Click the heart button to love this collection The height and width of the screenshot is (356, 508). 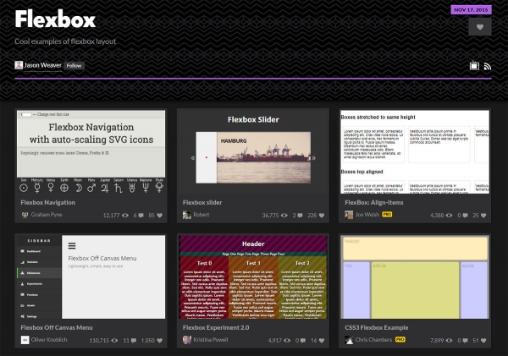tap(479, 27)
